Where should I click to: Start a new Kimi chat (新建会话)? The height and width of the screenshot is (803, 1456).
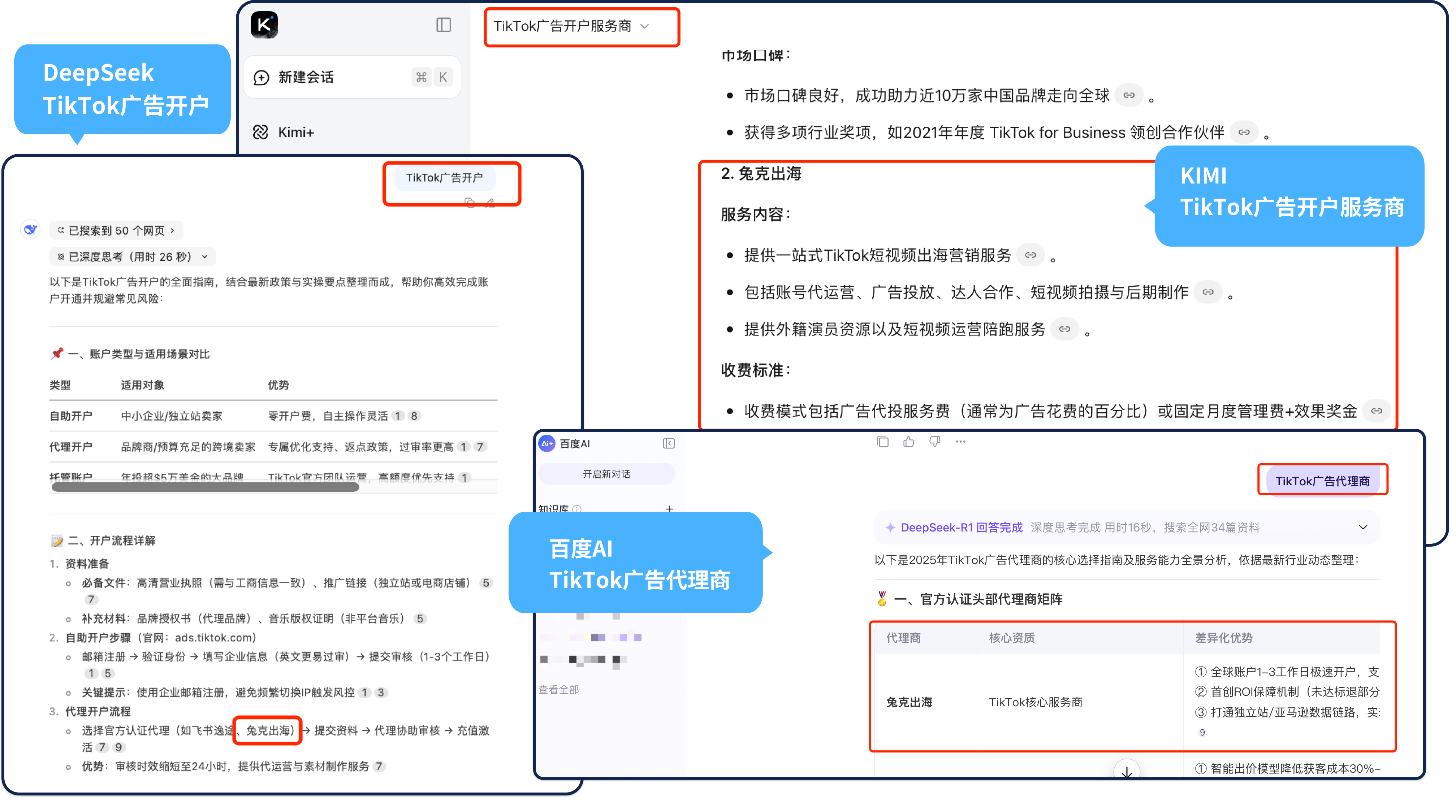(x=305, y=77)
